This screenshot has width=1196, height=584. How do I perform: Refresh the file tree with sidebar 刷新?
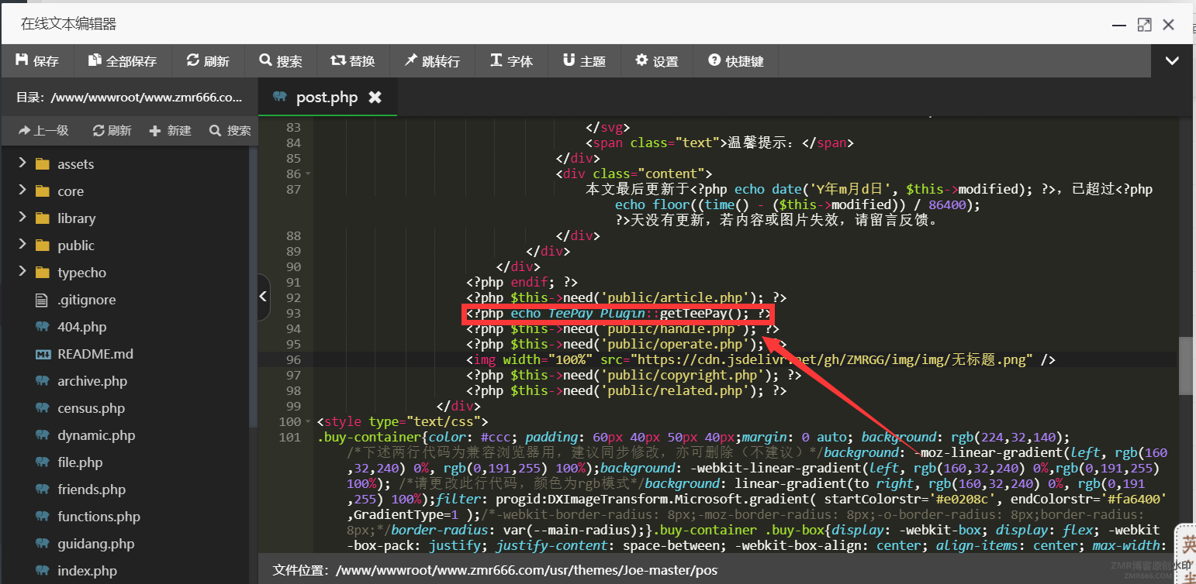tap(112, 130)
